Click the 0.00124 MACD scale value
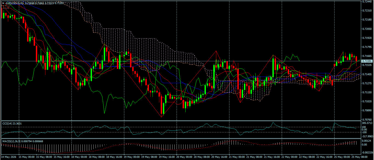 click(367, 141)
